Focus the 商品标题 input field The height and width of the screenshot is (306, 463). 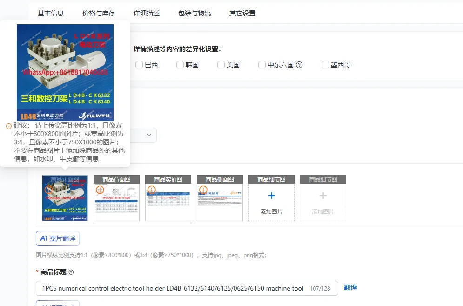click(x=187, y=288)
